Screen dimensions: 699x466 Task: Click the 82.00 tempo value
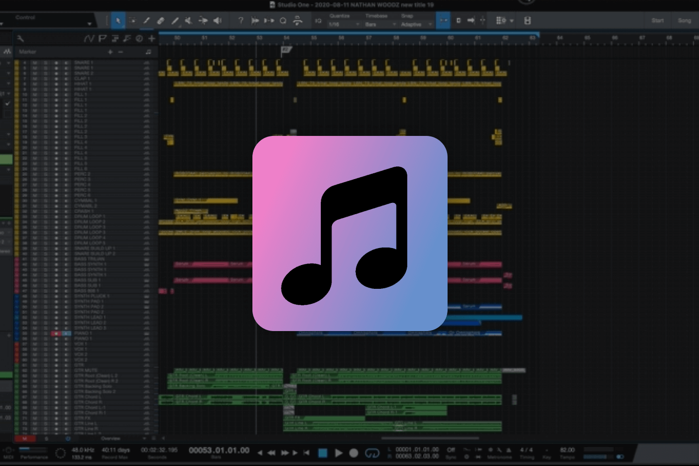pyautogui.click(x=567, y=450)
